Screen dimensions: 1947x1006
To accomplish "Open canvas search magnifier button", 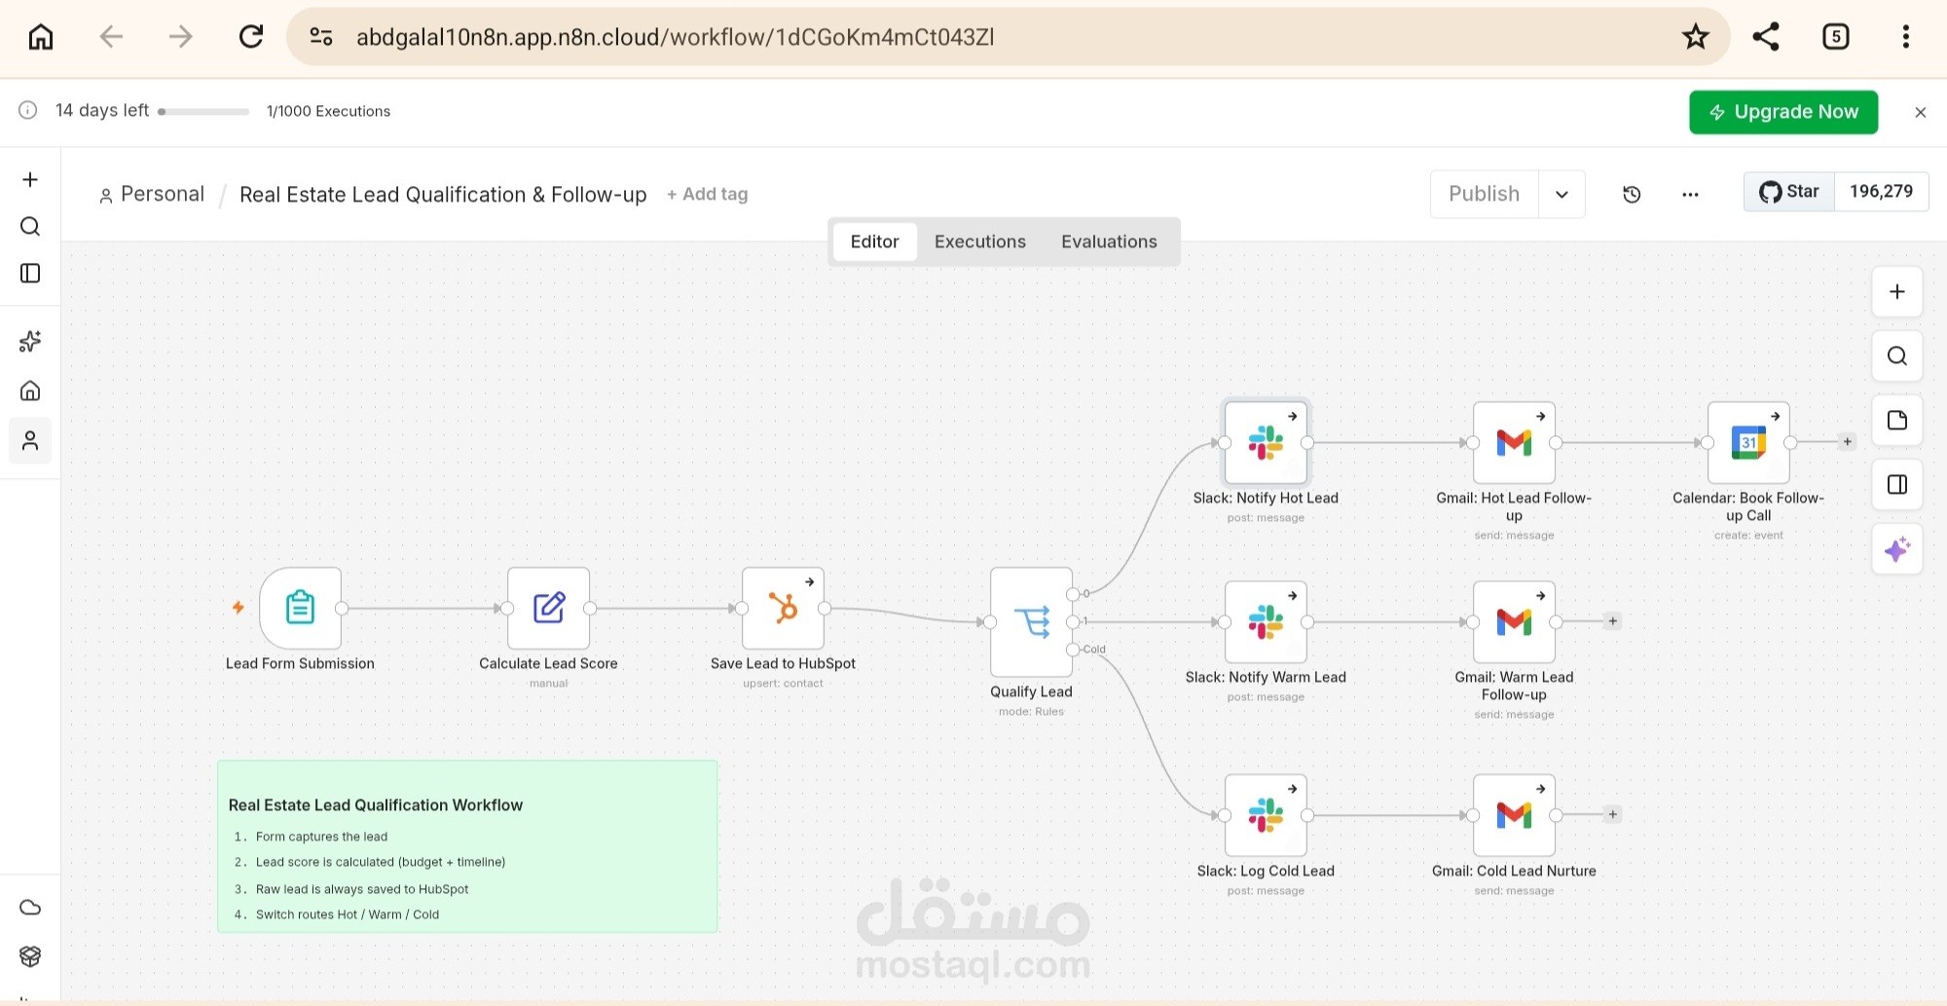I will click(1897, 355).
